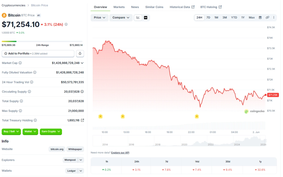The height and width of the screenshot is (177, 283).
Task: Click Add to Portfolio button
Action: click(x=38, y=54)
